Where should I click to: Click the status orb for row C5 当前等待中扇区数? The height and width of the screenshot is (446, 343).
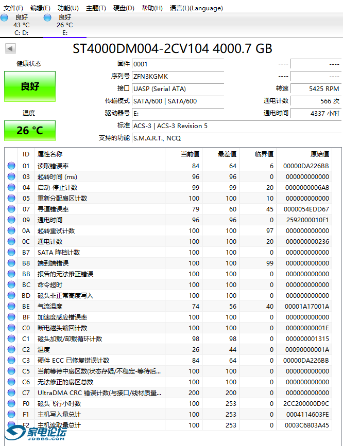coord(11,371)
